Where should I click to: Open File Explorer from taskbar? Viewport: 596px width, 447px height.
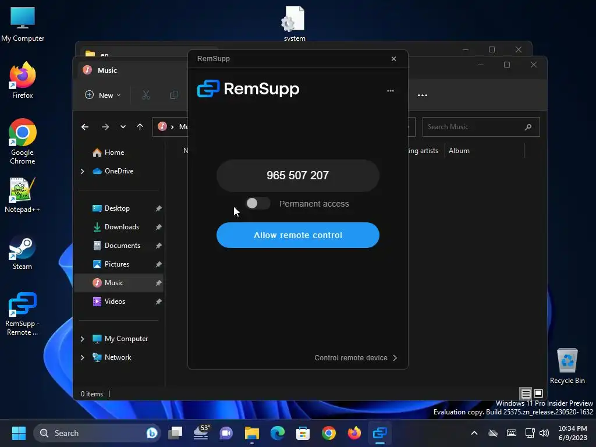[x=251, y=433]
